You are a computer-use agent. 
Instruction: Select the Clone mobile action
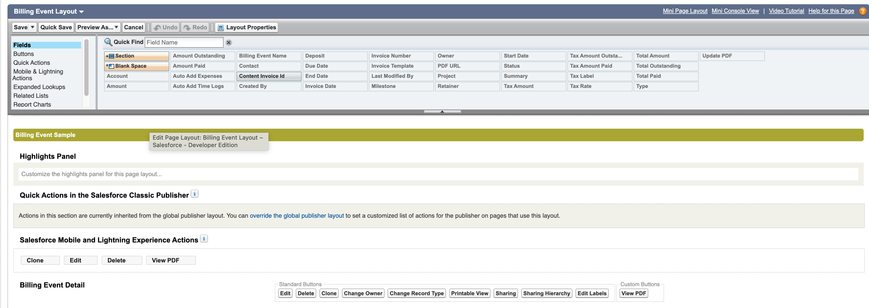(40, 260)
